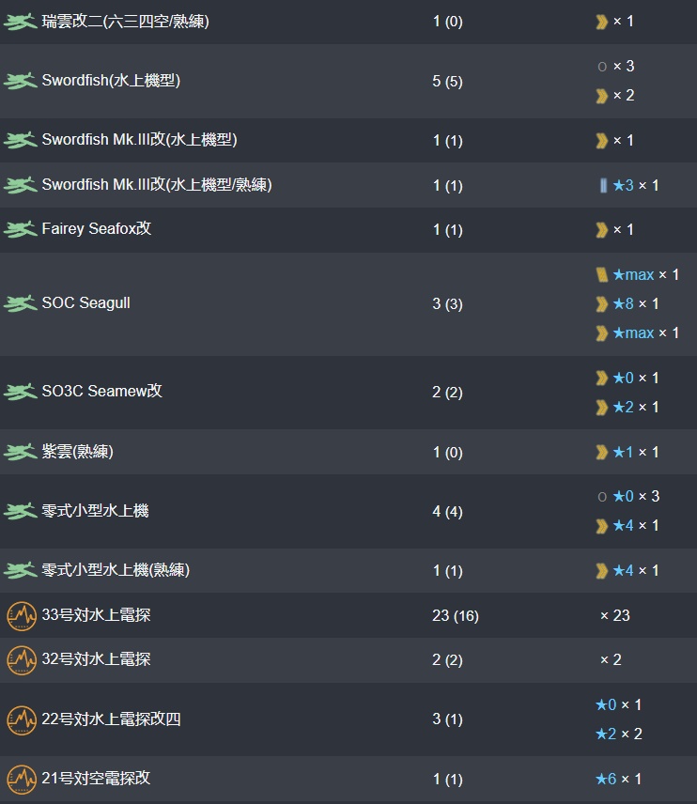Click radar icon beside 21号対空電探改
The height and width of the screenshot is (804, 697).
22,779
